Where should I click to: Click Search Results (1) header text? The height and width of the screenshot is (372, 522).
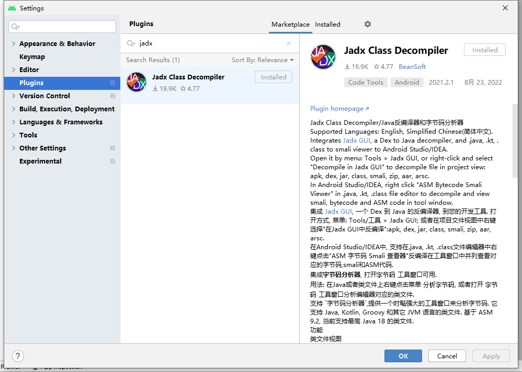pyautogui.click(x=153, y=60)
